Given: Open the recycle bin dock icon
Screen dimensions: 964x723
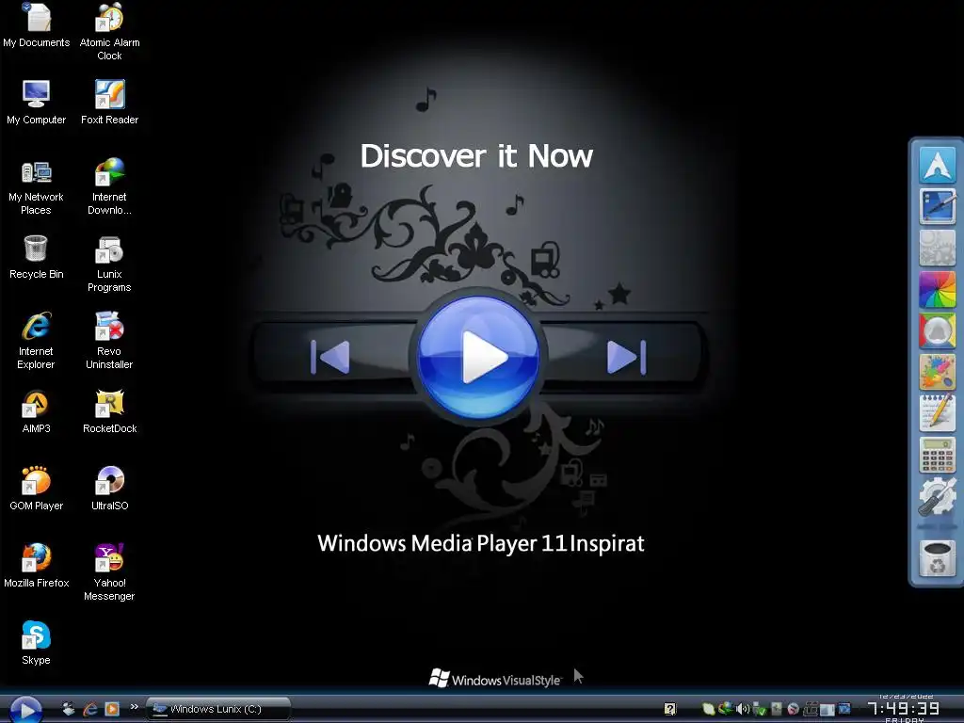Looking at the screenshot, I should pyautogui.click(x=937, y=558).
